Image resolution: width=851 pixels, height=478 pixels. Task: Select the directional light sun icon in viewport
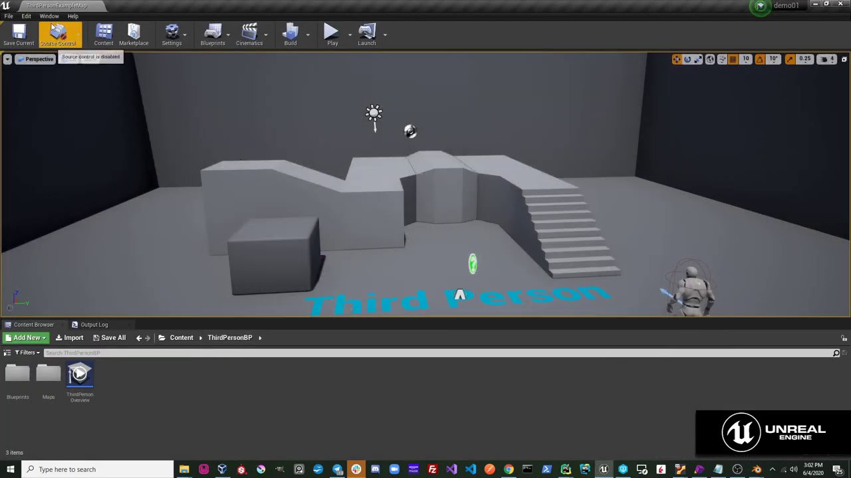click(x=374, y=114)
